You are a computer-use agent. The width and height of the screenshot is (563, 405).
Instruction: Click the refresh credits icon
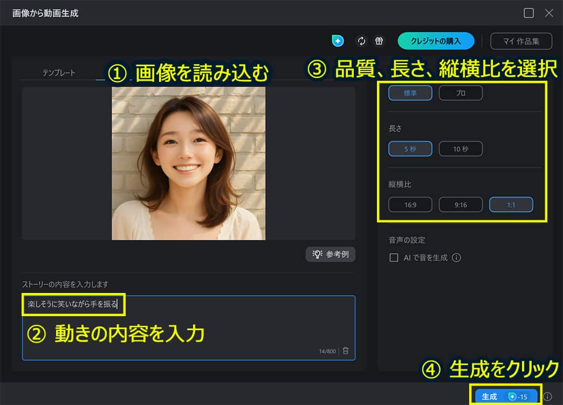pyautogui.click(x=362, y=41)
